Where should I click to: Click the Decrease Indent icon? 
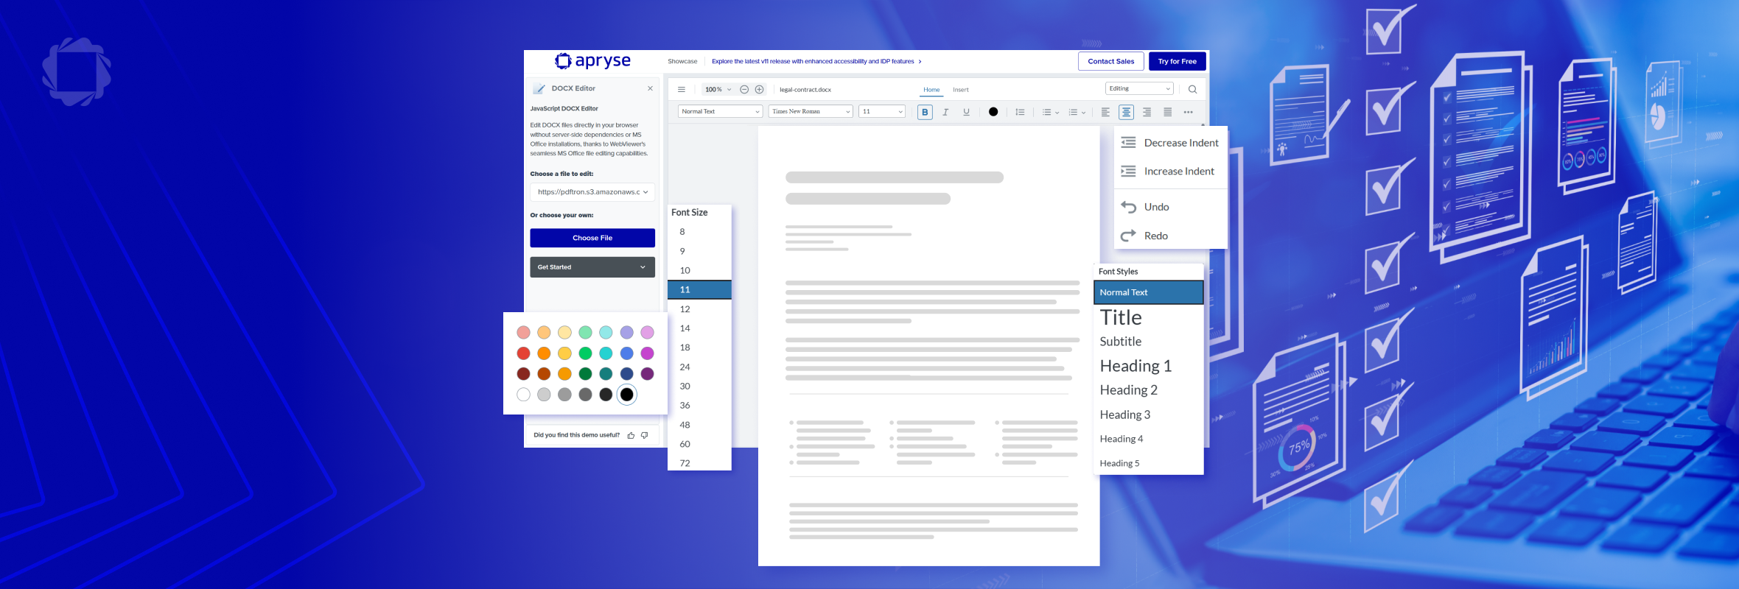pyautogui.click(x=1128, y=143)
